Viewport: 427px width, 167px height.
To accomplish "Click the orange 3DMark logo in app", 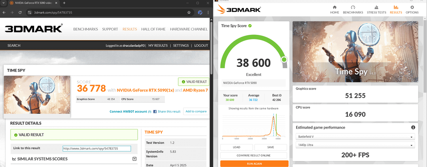I will coord(239,9).
